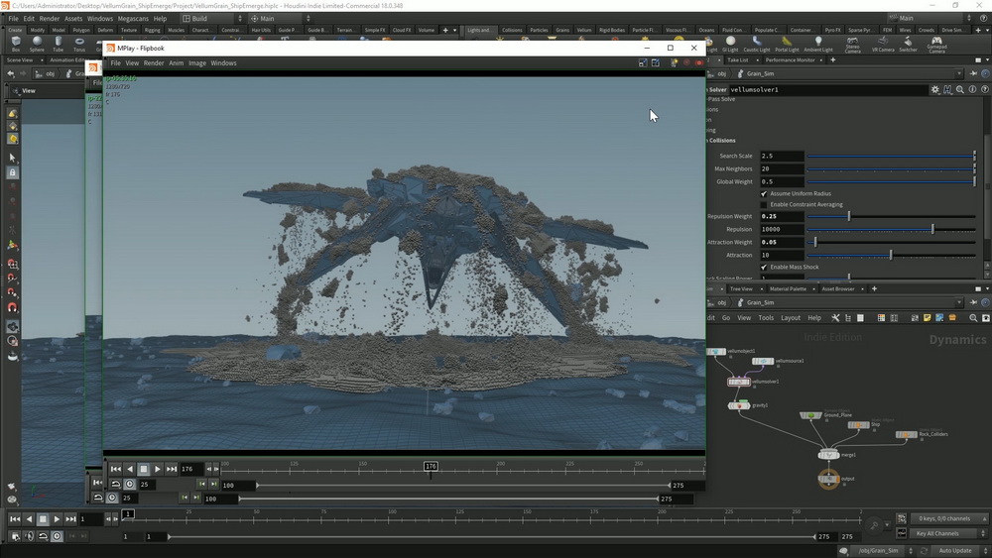This screenshot has width=992, height=558.
Task: Click the vellumsolver1 node
Action: tap(738, 382)
